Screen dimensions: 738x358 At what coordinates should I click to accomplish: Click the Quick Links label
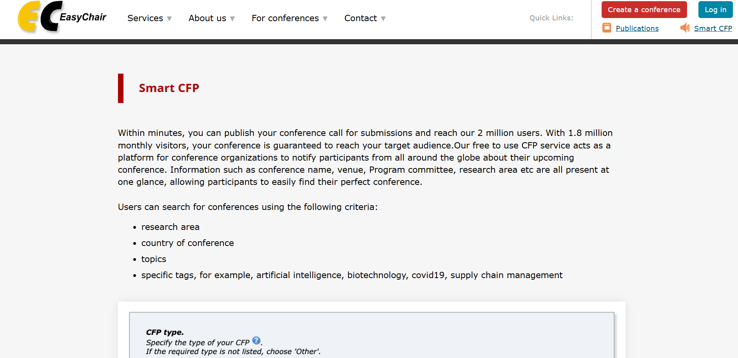[551, 18]
